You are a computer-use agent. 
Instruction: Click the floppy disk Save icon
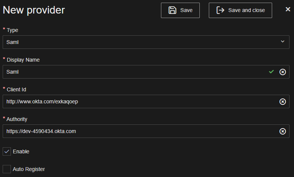point(172,10)
